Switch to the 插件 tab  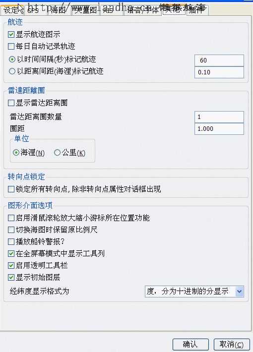pos(197,10)
